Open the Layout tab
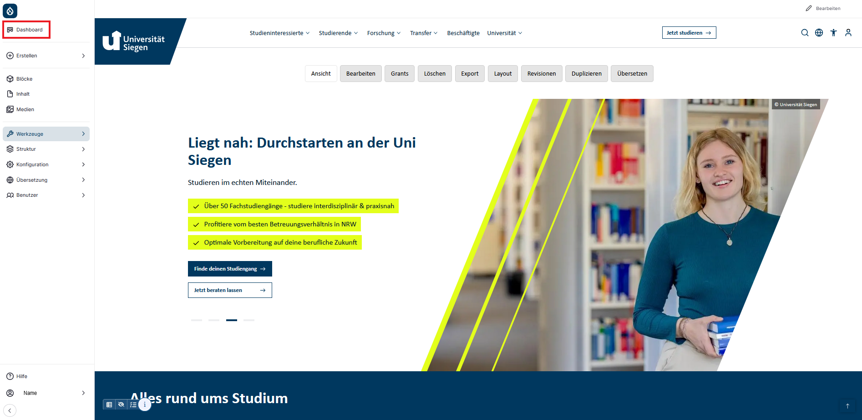The image size is (862, 420). pos(502,74)
